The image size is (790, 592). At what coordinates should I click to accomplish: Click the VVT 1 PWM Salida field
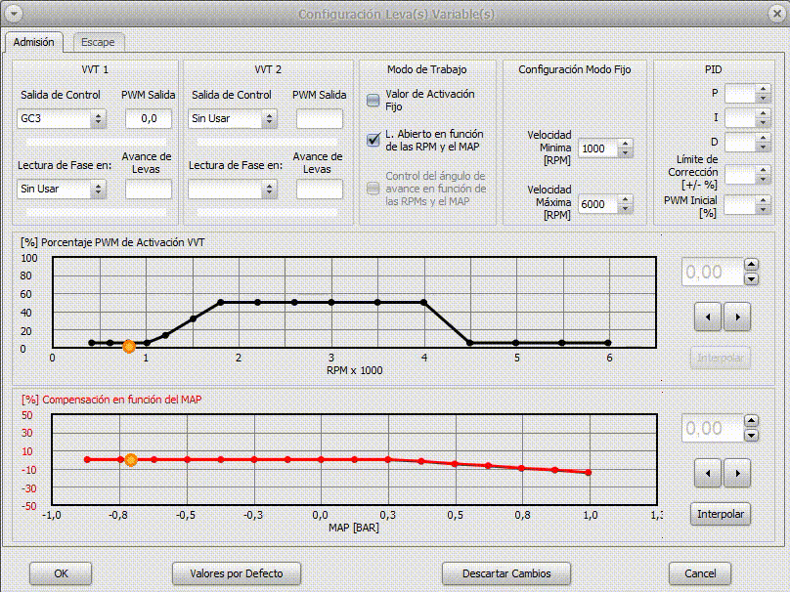pyautogui.click(x=149, y=119)
